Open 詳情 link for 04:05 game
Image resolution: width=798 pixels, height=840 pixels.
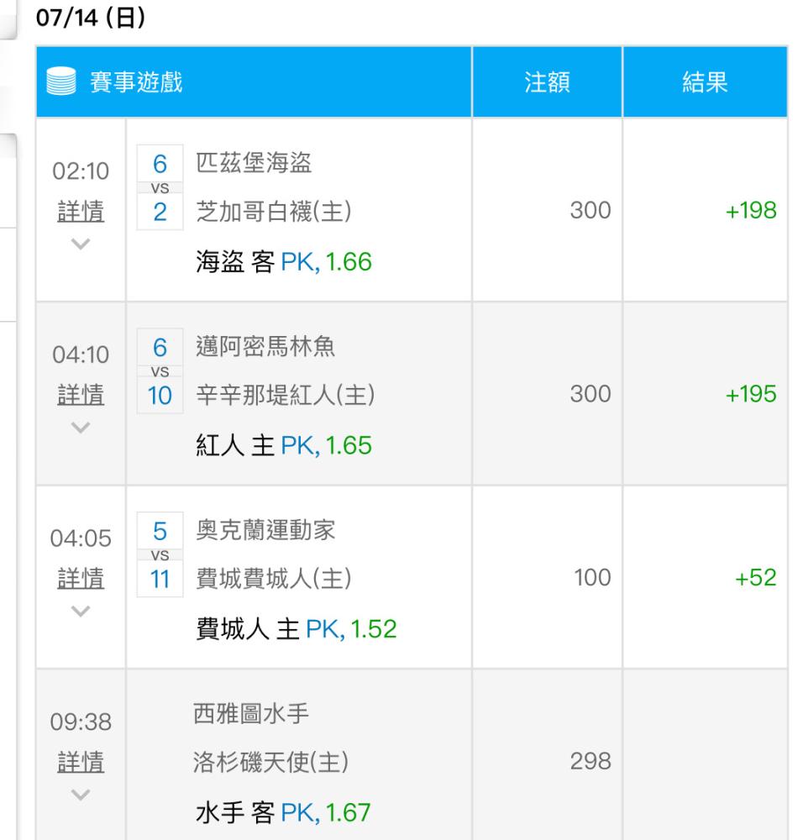tap(81, 577)
